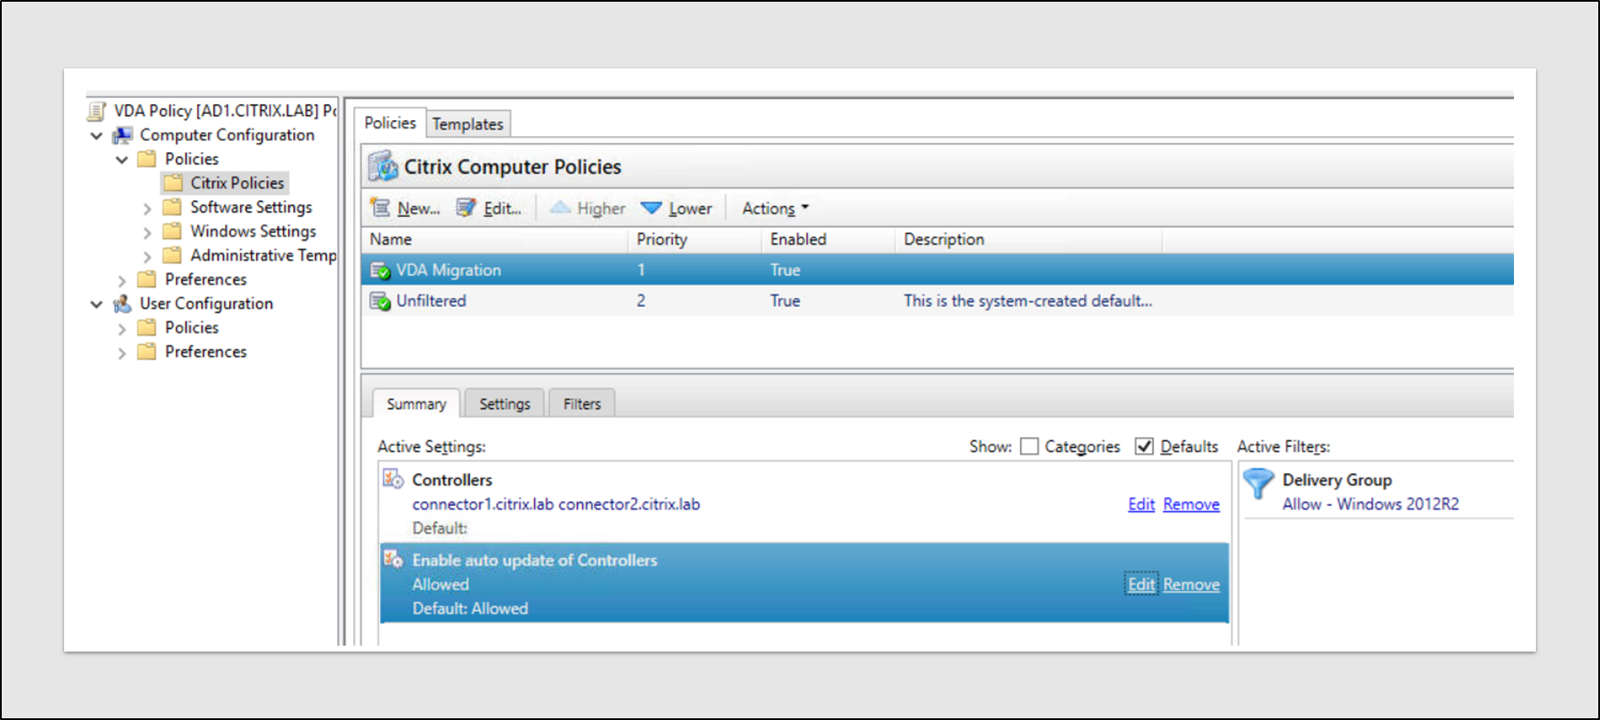
Task: Click the Citrix Computer Policies header icon
Action: pyautogui.click(x=383, y=166)
